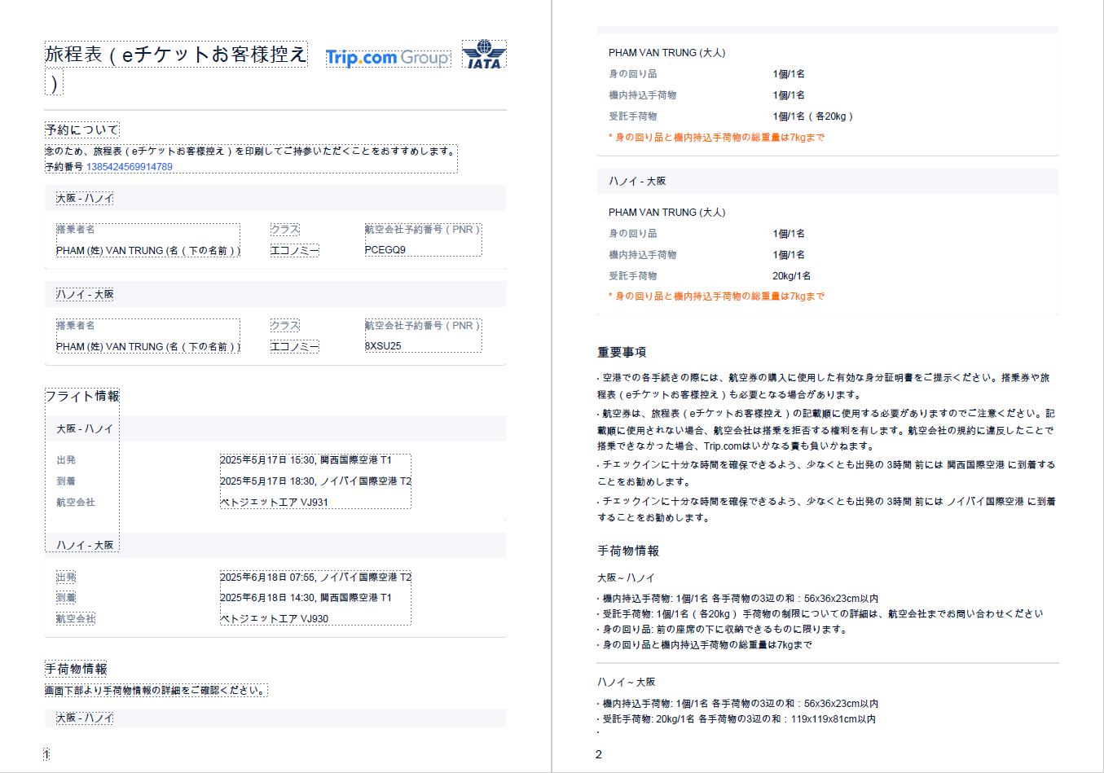Image resolution: width=1104 pixels, height=773 pixels.
Task: Click the Trip.com Group logo
Action: pos(388,58)
